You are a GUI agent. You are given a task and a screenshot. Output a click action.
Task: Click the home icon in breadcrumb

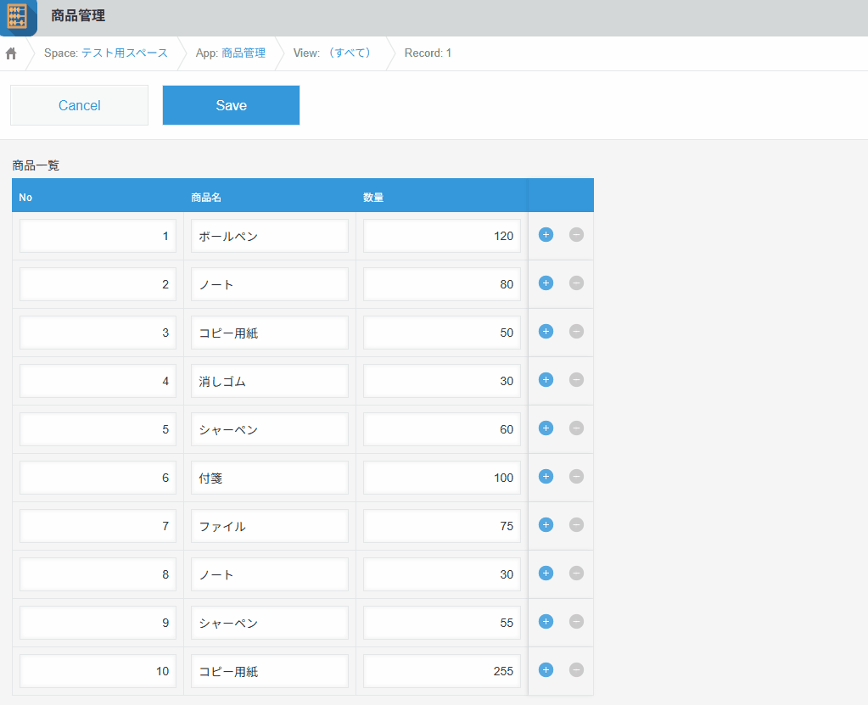click(11, 53)
